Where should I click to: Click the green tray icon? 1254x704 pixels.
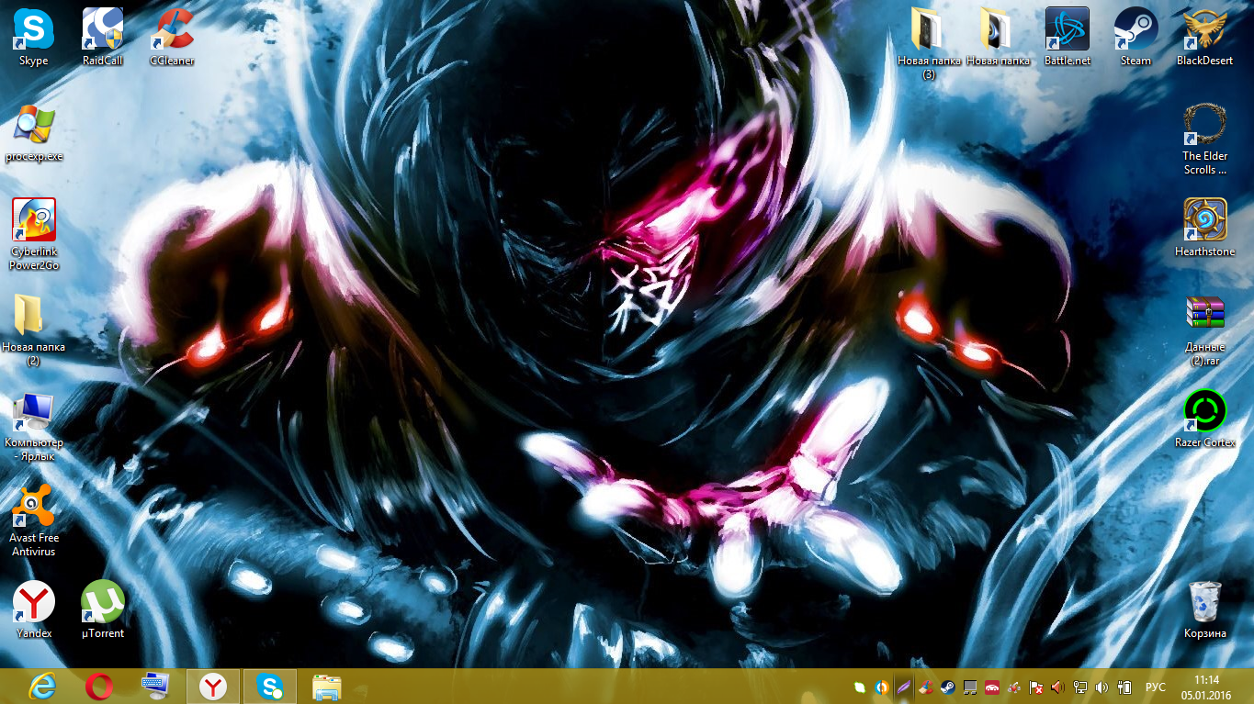point(860,687)
